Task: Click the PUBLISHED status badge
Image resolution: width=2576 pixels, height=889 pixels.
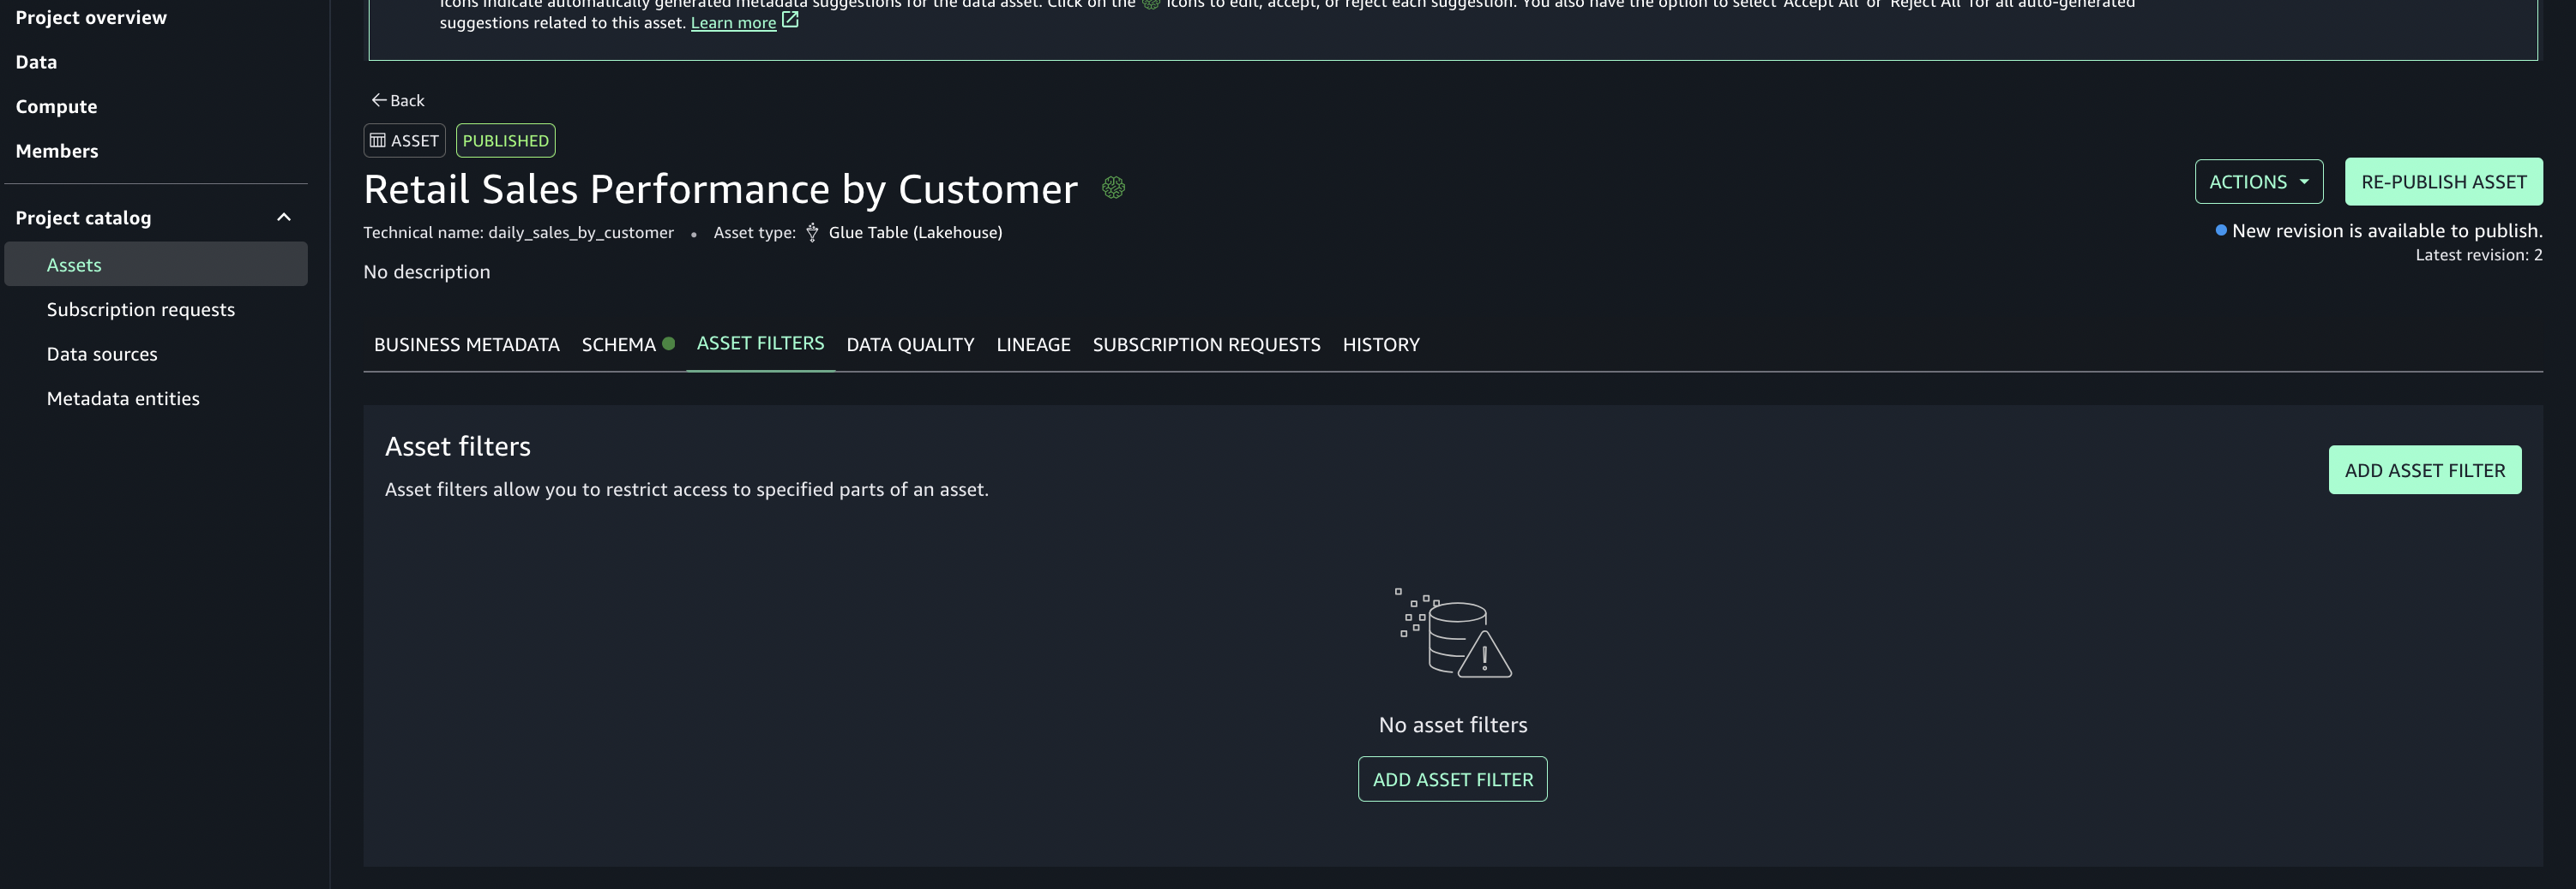Action: (x=505, y=140)
